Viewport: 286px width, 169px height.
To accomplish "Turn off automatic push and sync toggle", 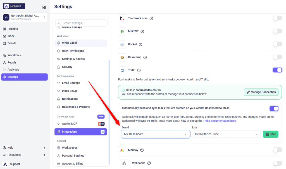I will click(x=274, y=109).
